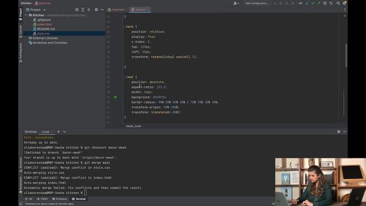
Task: Open terminal panel settings gear
Action: [x=339, y=132]
